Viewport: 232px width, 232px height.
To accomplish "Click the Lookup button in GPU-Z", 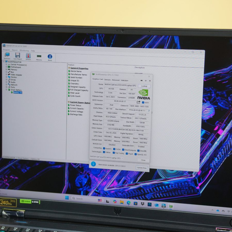I will 144,86.
